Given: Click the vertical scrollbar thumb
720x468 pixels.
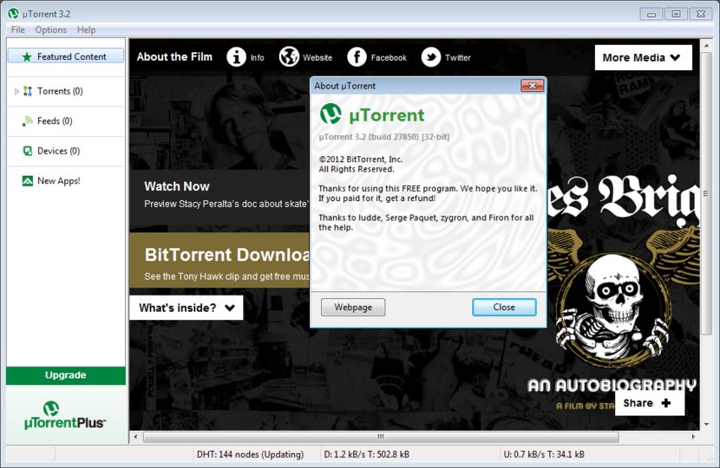Looking at the screenshot, I should [x=706, y=193].
